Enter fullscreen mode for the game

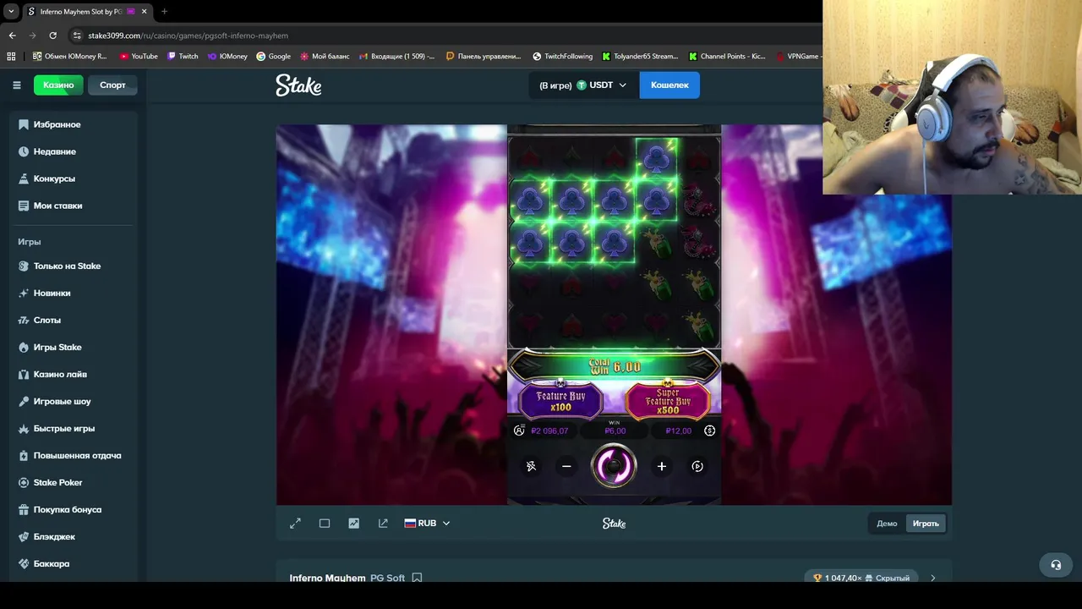[295, 524]
